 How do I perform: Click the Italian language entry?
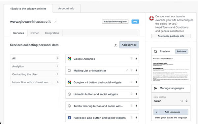157,101
